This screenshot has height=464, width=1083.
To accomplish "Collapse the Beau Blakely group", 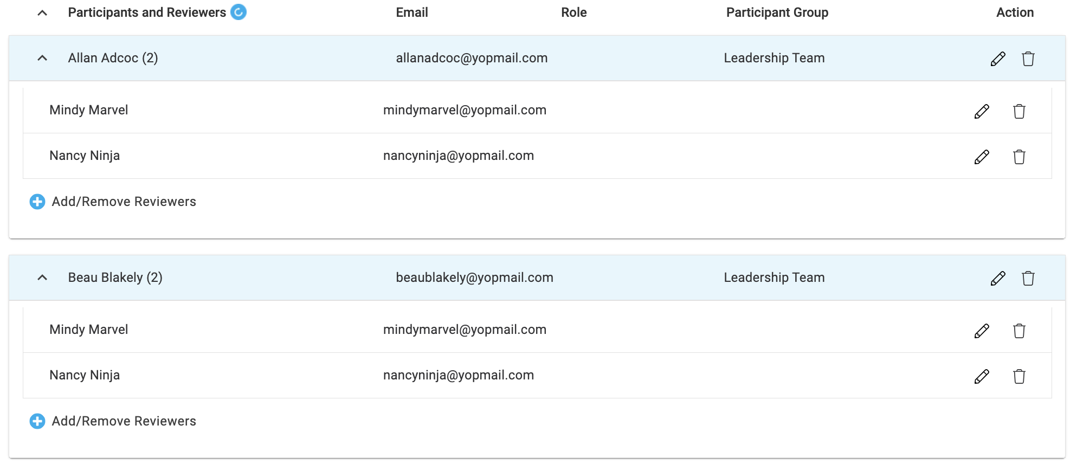I will [x=42, y=278].
